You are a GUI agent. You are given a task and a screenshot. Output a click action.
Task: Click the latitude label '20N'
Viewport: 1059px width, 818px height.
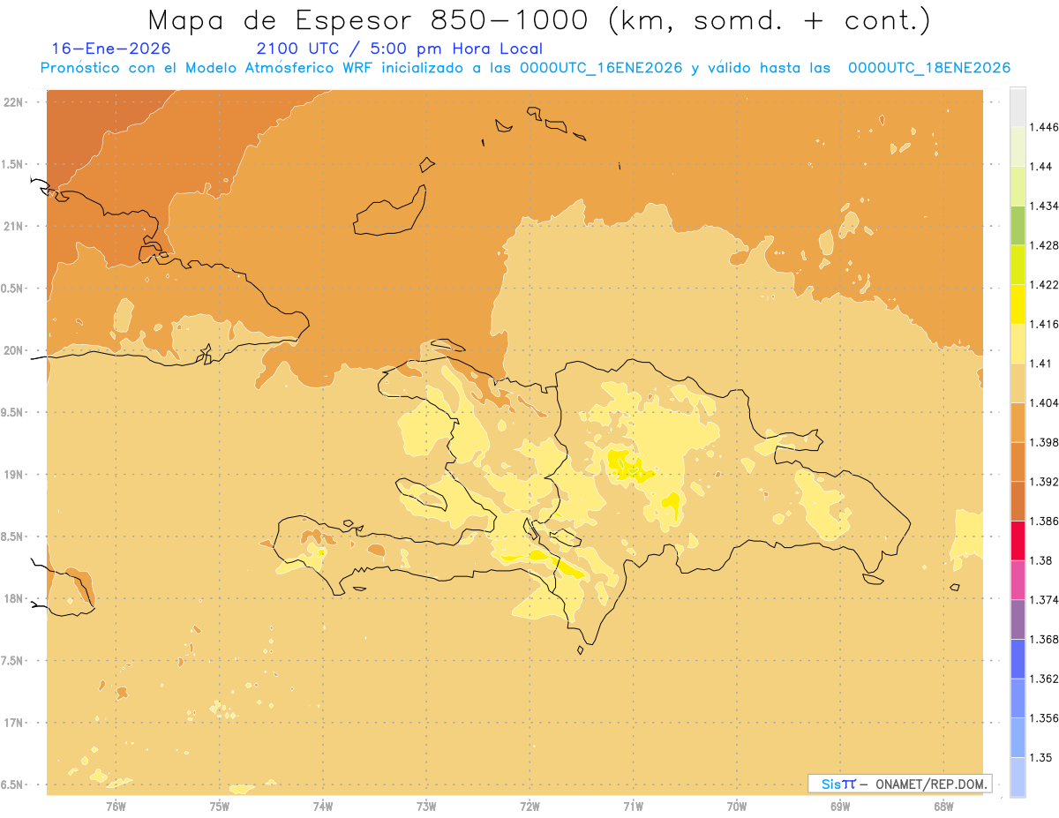pos(14,351)
